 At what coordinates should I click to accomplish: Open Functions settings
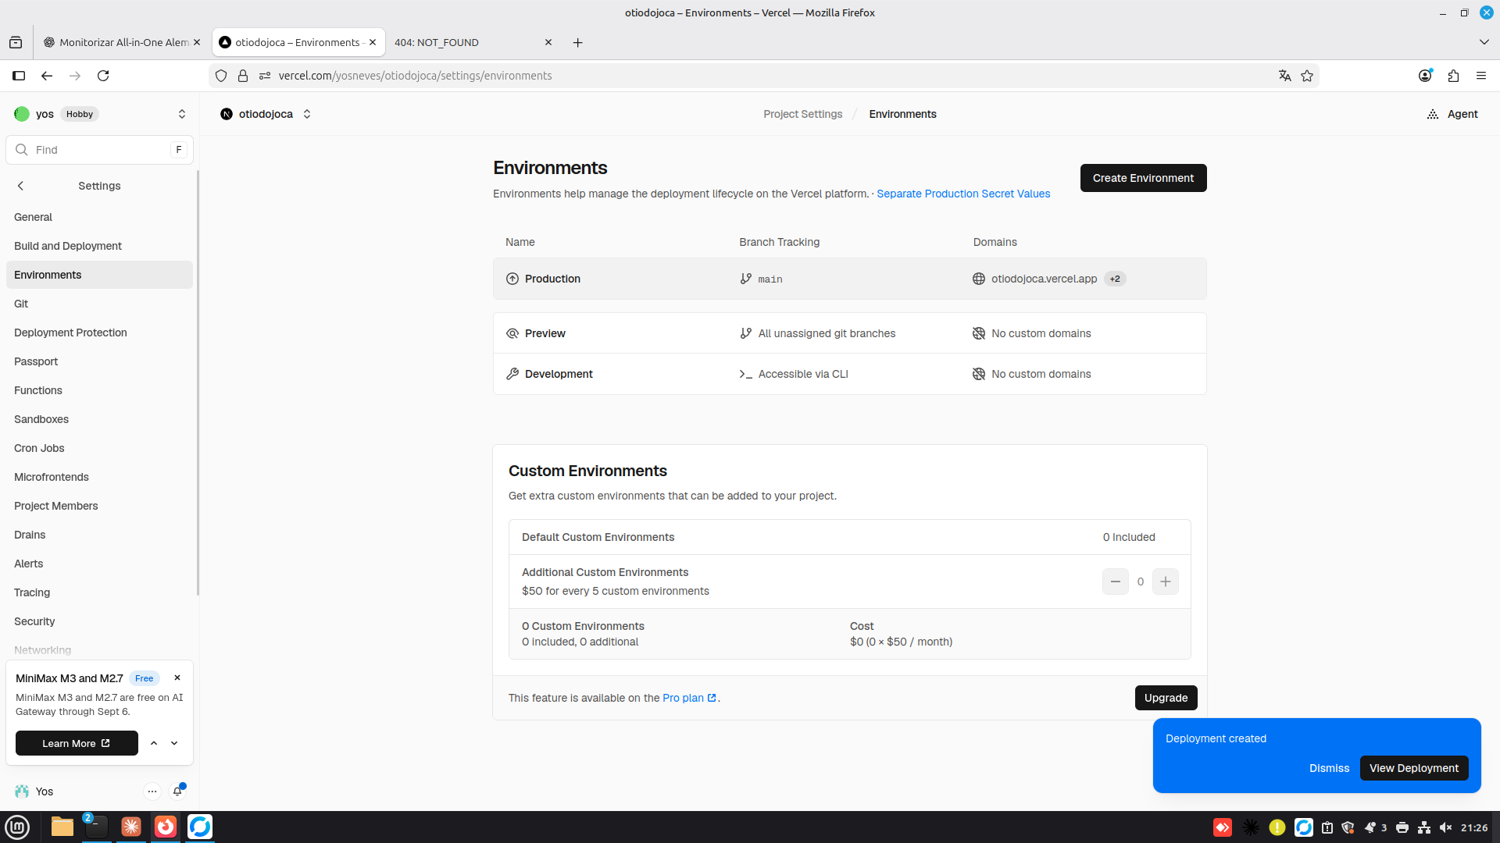click(x=99, y=390)
